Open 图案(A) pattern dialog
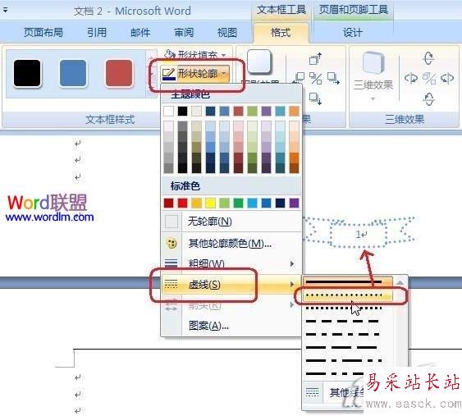Screen dimensions: 462x416 [x=231, y=326]
